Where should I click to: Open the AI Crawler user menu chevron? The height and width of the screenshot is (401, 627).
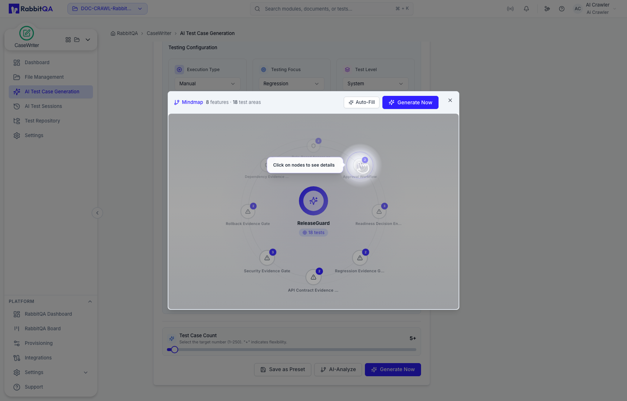[x=615, y=9]
